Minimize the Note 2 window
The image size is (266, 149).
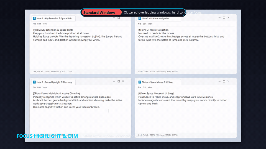(x=219, y=18)
